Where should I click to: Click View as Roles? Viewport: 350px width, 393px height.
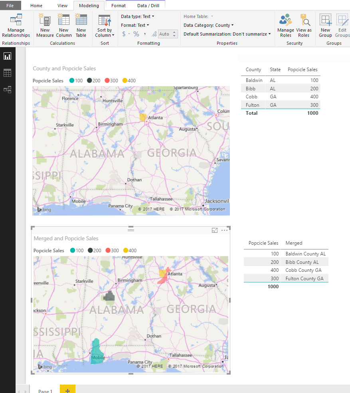pyautogui.click(x=304, y=26)
